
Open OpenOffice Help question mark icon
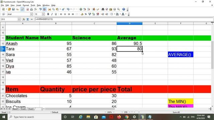[124, 9]
